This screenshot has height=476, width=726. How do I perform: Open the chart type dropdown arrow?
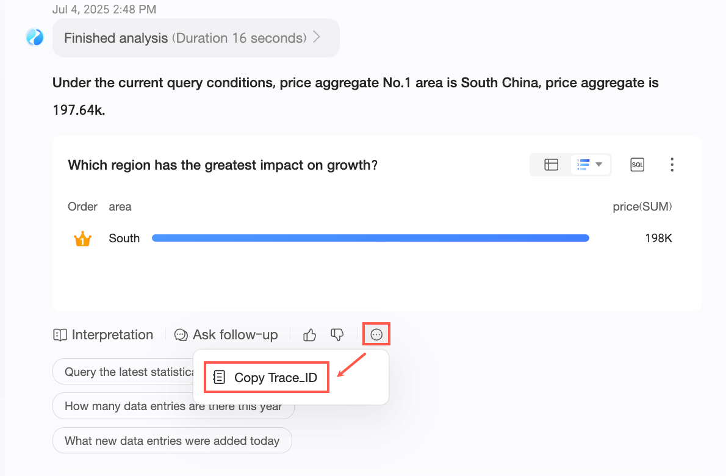tap(599, 165)
